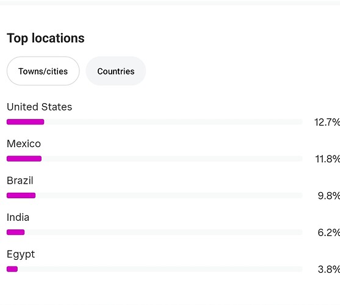Click the Egypt label
This screenshot has width=340, height=305.
21,254
